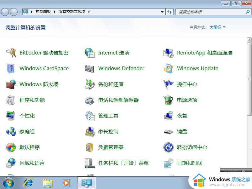
Task: Click the 程序和功能 programs icon
Action: [x=11, y=100]
